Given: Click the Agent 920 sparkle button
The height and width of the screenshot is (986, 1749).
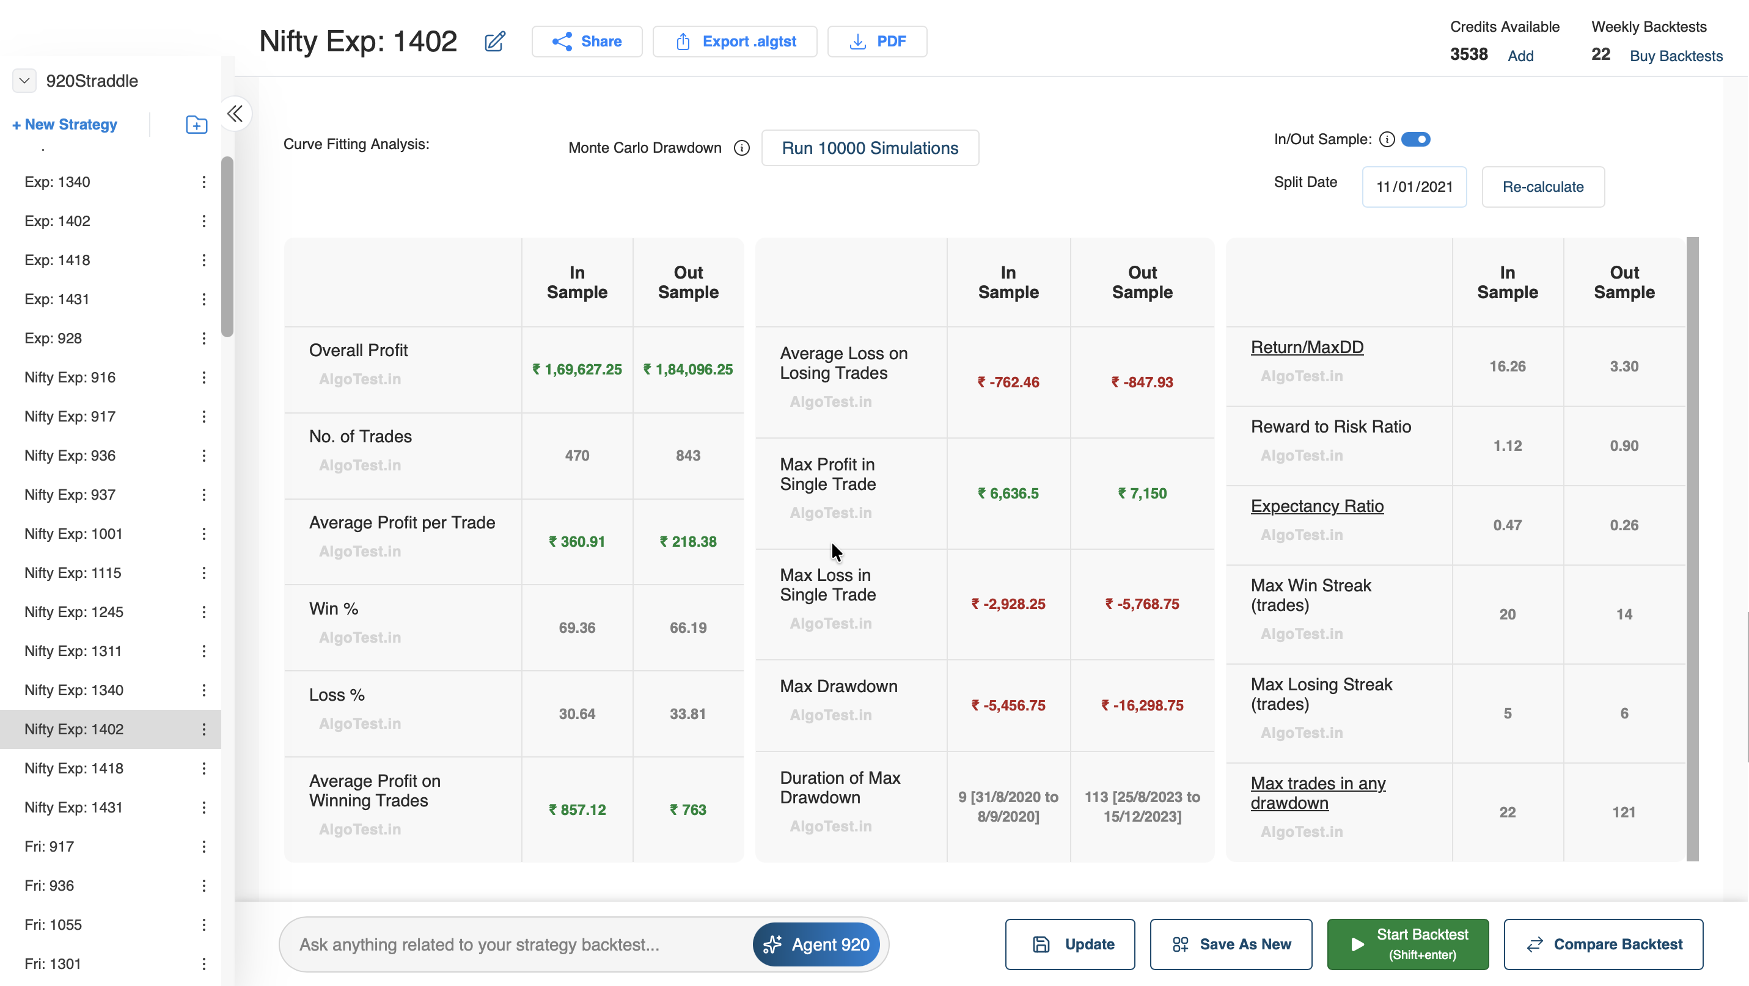Looking at the screenshot, I should [x=815, y=944].
